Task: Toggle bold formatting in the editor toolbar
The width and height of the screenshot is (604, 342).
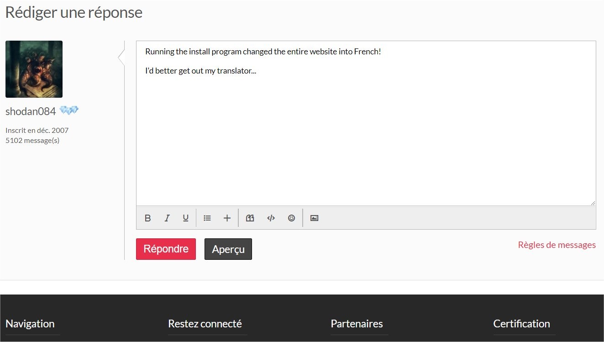Action: tap(147, 218)
